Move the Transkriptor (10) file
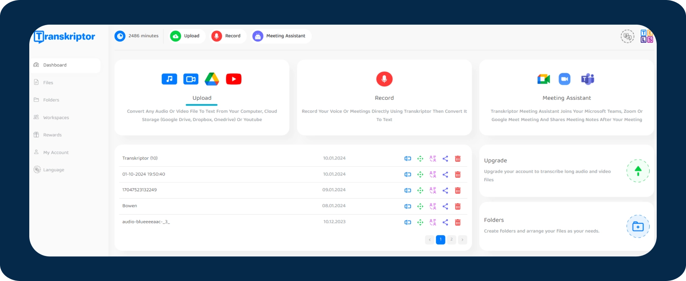 click(x=420, y=159)
